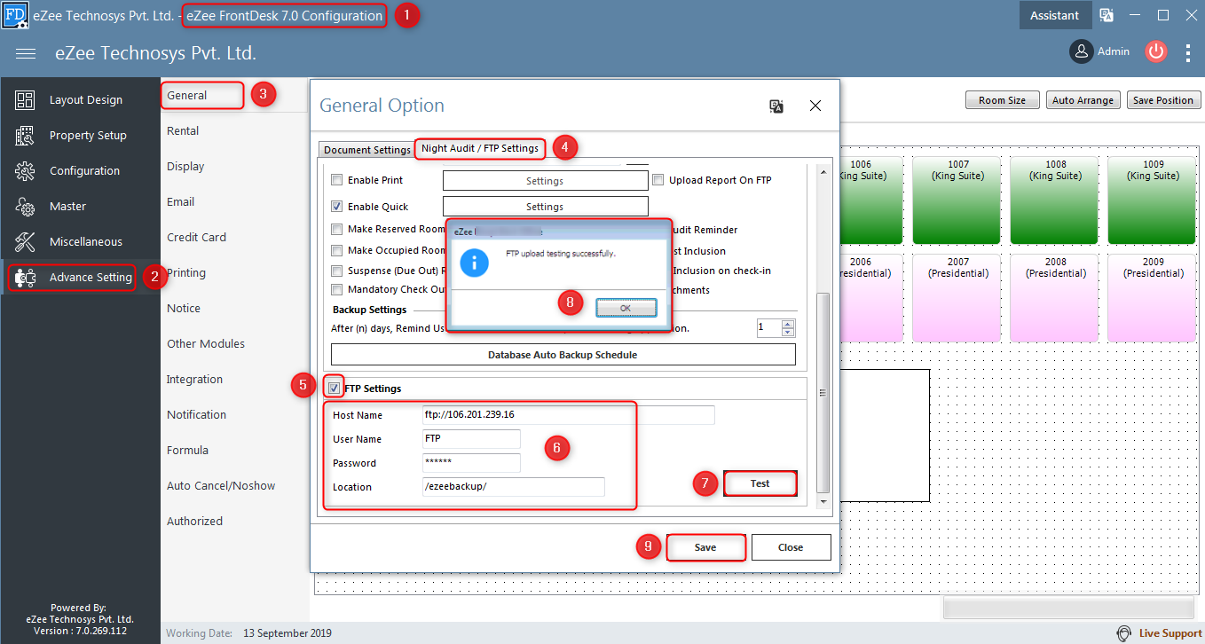Open Database Auto Backup Schedule
Viewport: 1205px width, 644px height.
pyautogui.click(x=563, y=355)
